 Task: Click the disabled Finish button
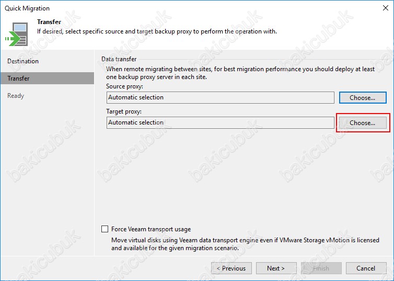(321, 268)
